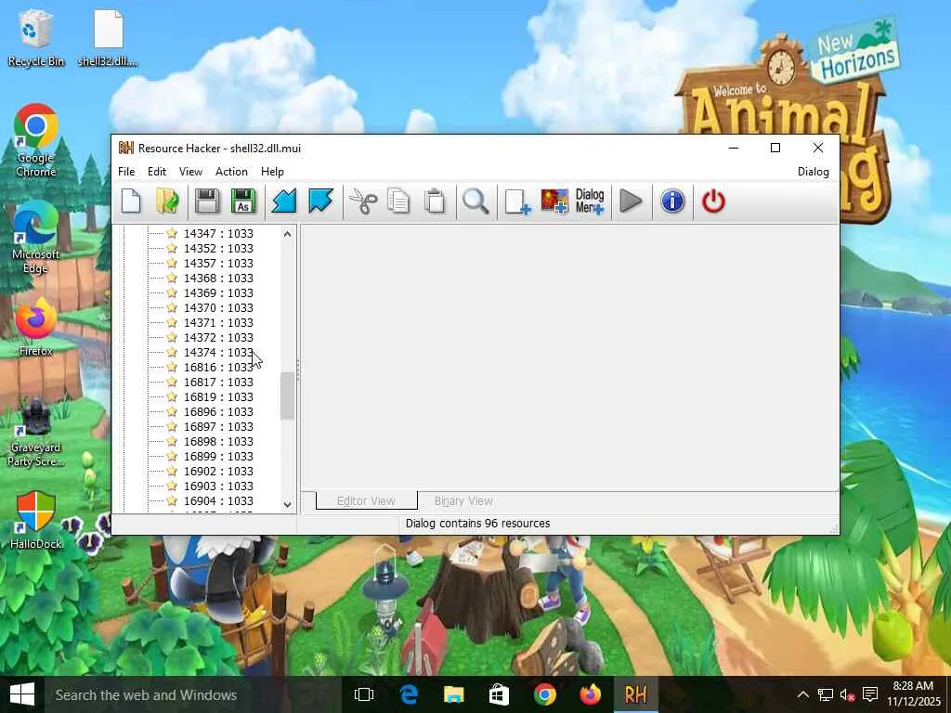Image resolution: width=951 pixels, height=713 pixels.
Task: Select tree item 14371 : 1033
Action: 218,322
